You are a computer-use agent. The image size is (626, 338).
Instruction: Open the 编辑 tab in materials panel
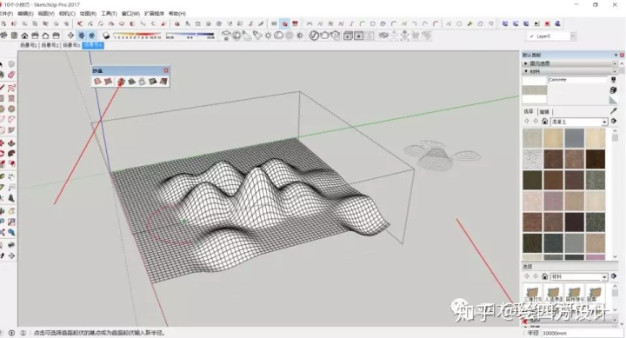tap(544, 112)
